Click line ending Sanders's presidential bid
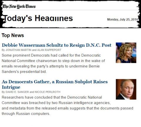This screenshot has height=127, width=141. pyautogui.click(x=24, y=71)
